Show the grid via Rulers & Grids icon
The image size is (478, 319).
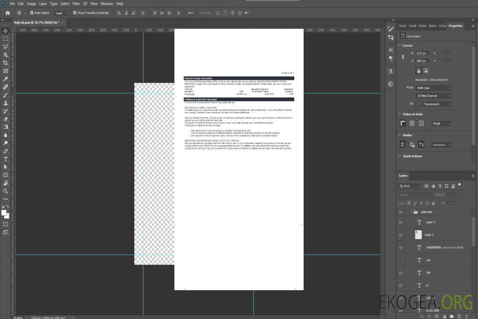412,123
